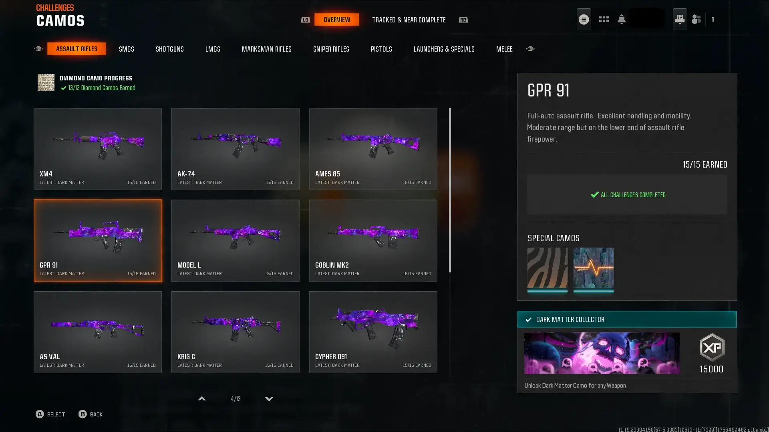This screenshot has width=769, height=432.
Task: Click the Dark Matter Collector checkmark
Action: [528, 320]
